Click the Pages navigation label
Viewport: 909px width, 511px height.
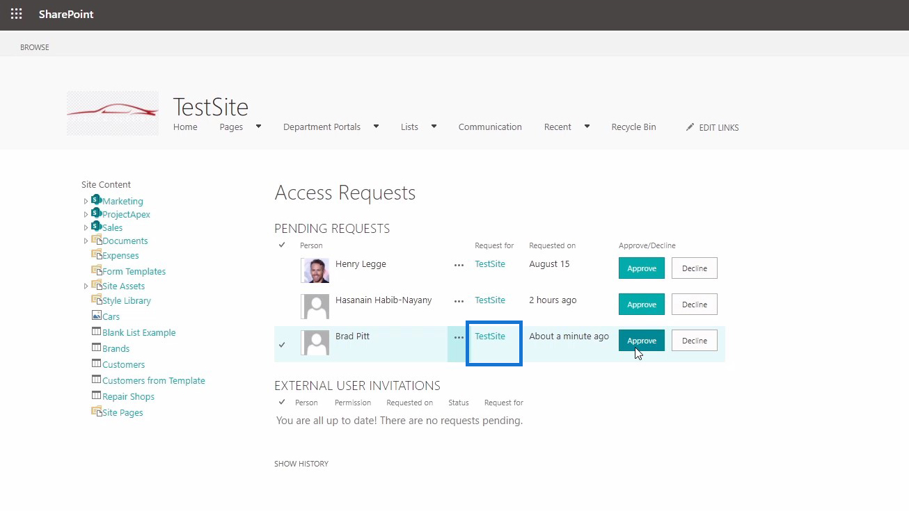coord(231,127)
